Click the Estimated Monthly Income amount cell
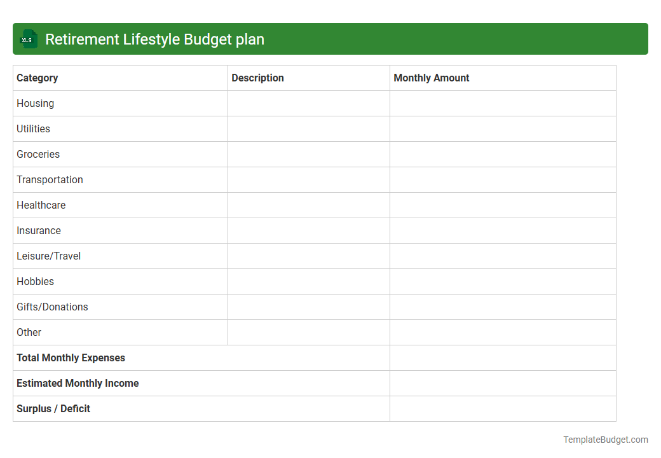This screenshot has height=458, width=661. [x=502, y=383]
